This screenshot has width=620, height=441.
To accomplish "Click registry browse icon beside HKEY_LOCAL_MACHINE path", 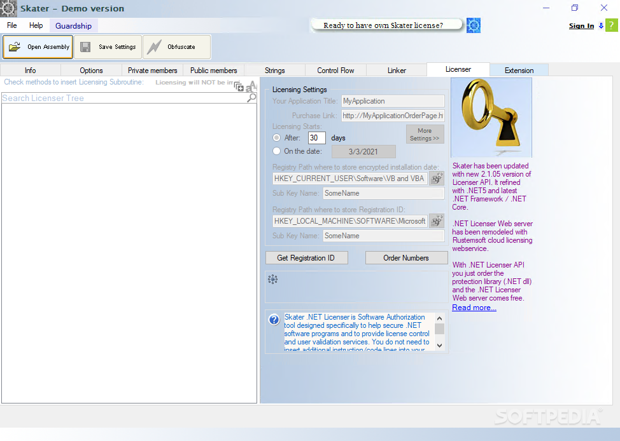I will coord(437,221).
